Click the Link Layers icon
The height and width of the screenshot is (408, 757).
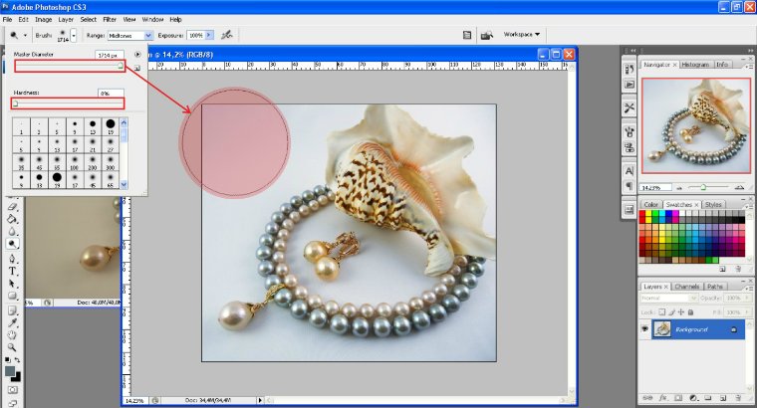coord(647,398)
